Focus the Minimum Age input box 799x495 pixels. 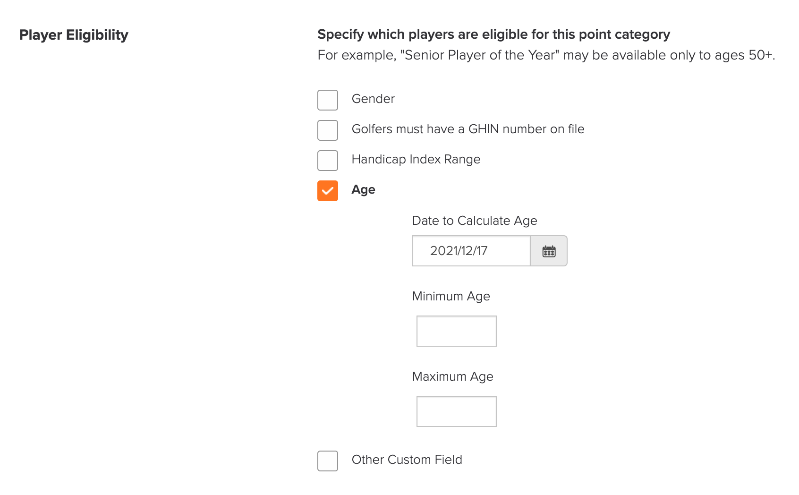pyautogui.click(x=457, y=331)
